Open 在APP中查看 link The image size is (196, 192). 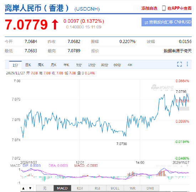tap(179, 8)
